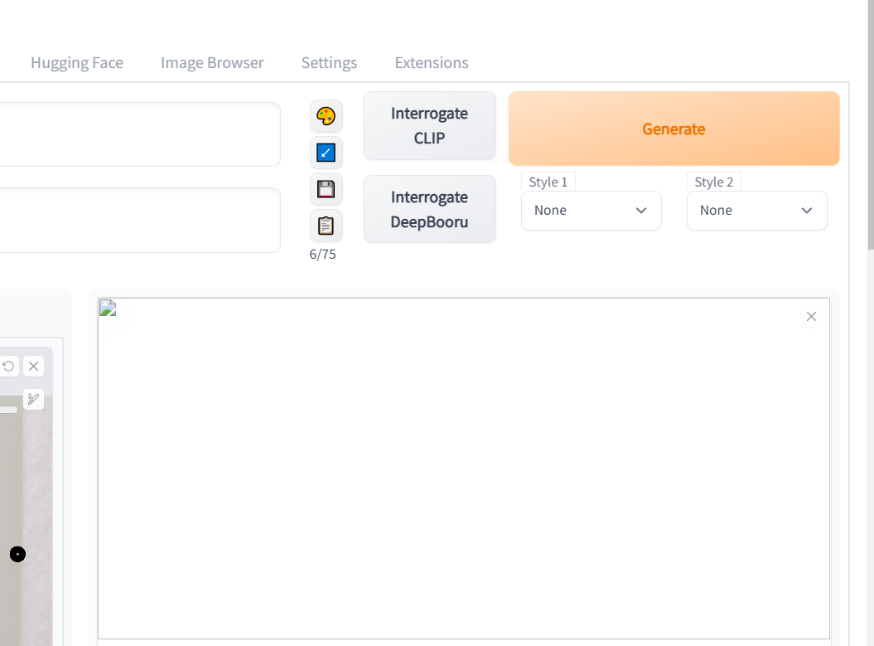Save the current style with the floppy disk icon

(x=326, y=189)
